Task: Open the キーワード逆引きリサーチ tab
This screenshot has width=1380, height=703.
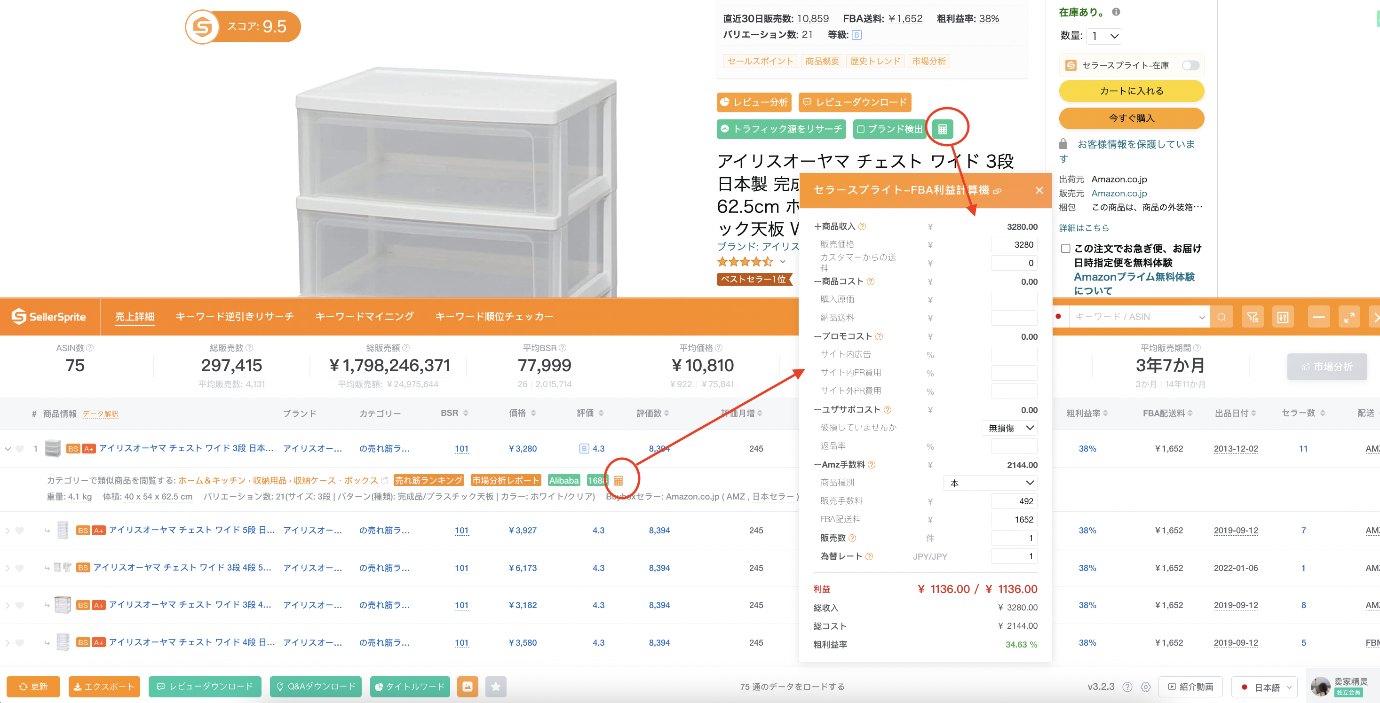Action: 235,317
